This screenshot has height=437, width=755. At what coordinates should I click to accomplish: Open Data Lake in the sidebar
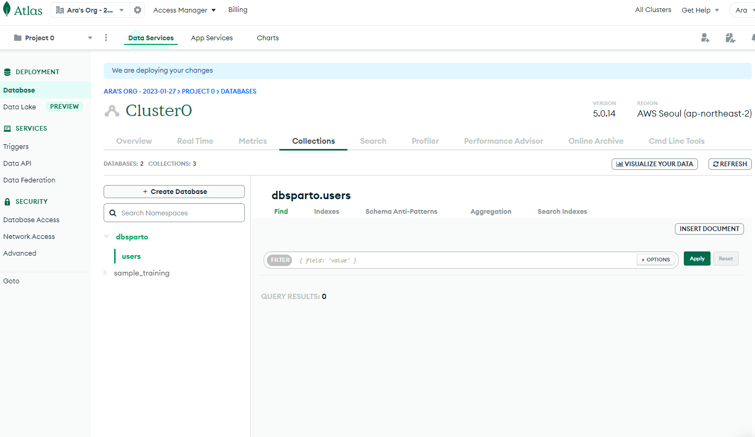(x=20, y=107)
